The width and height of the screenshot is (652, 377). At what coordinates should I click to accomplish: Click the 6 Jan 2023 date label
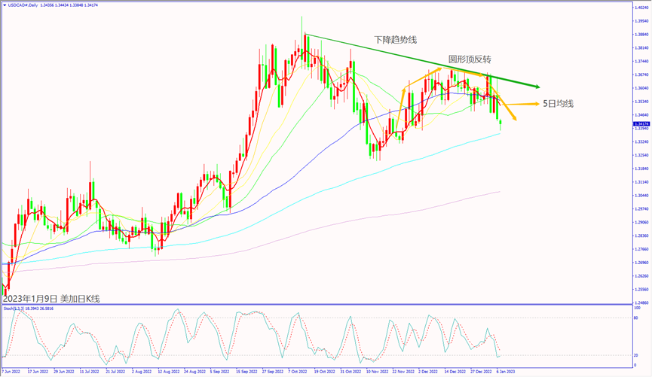[x=507, y=372]
